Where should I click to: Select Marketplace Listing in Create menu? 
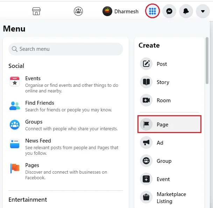[x=169, y=197]
